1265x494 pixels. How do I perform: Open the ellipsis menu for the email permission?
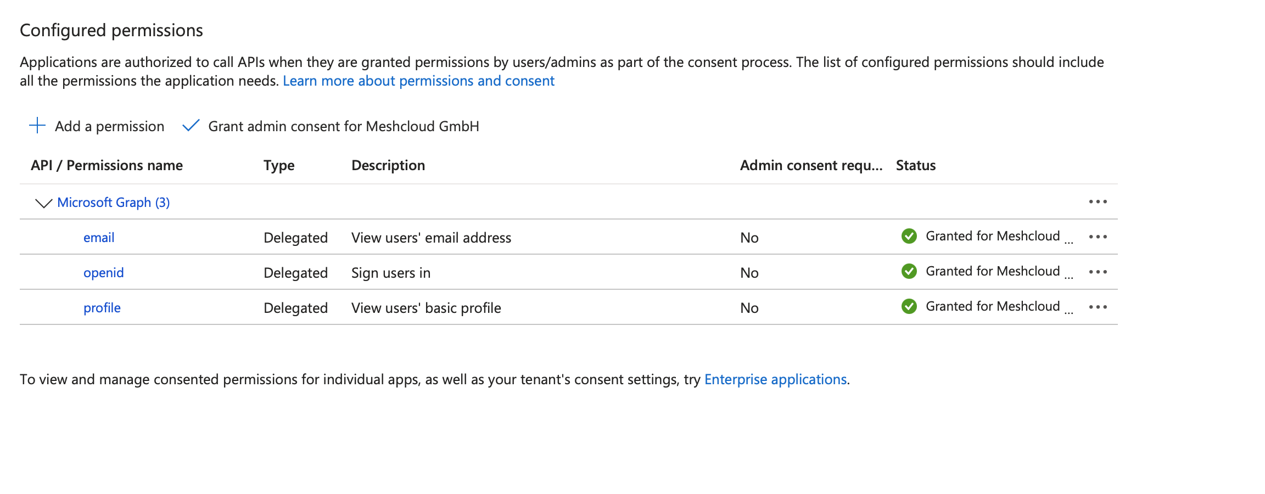(1099, 237)
